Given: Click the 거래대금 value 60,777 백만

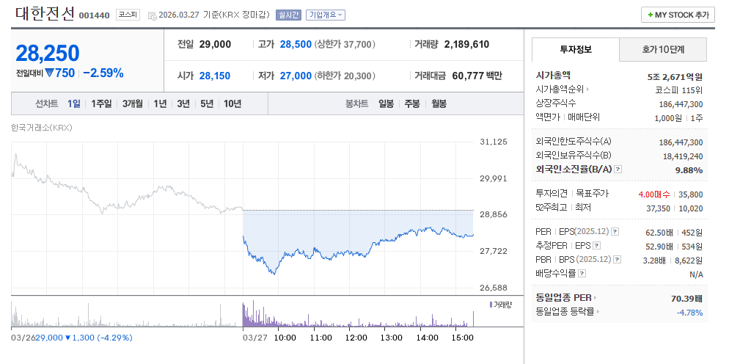Looking at the screenshot, I should pos(477,76).
